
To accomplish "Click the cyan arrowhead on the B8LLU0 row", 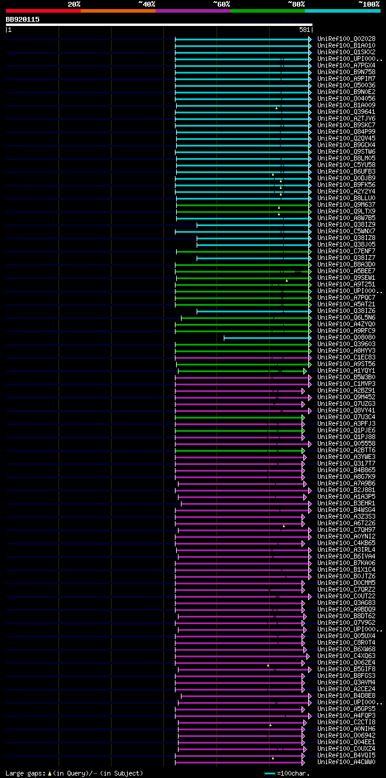I will 310,198.
